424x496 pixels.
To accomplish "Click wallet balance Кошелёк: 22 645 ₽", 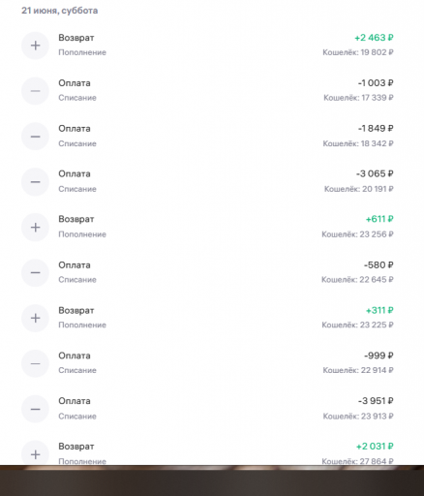I will (x=357, y=280).
